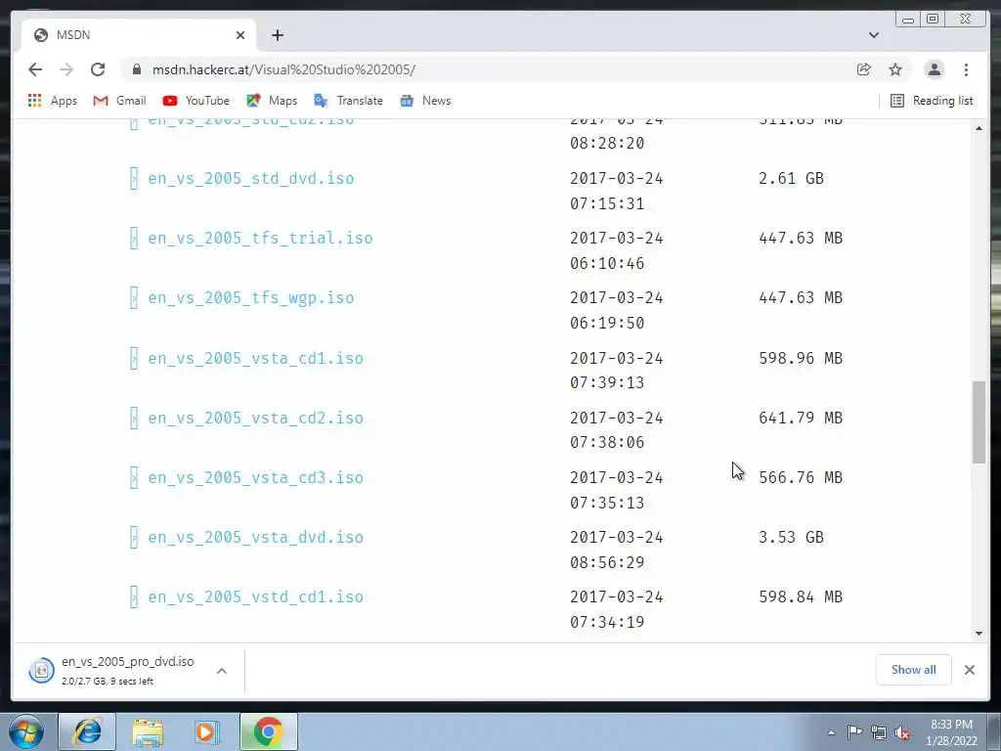Go back to the previous page
Screen dimensions: 1001x751
coord(35,69)
